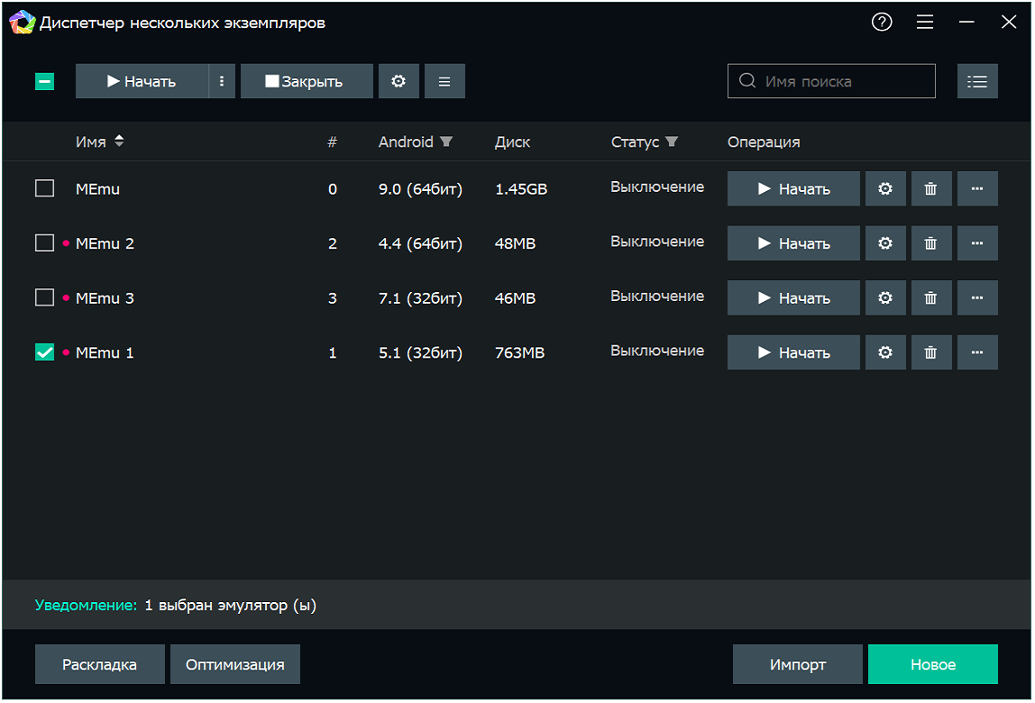Open more options for MEmu 3

pos(977,297)
